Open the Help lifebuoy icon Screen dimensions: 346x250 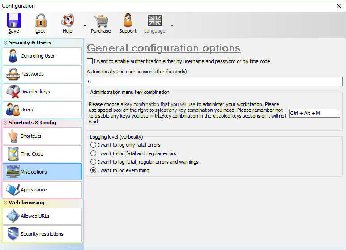pyautogui.click(x=68, y=21)
